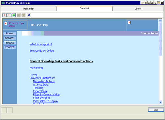Click the Products navigation button
The width and height of the screenshot is (165, 120).
10,43
